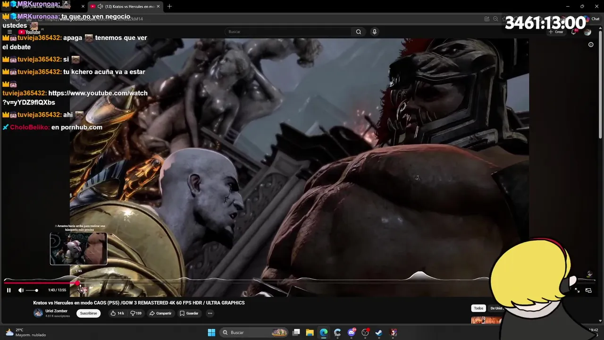Open the YouTube account avatar menu

pos(587,32)
